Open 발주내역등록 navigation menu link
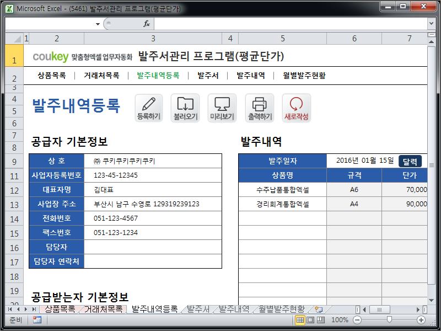This screenshot has width=441, height=331. point(158,76)
